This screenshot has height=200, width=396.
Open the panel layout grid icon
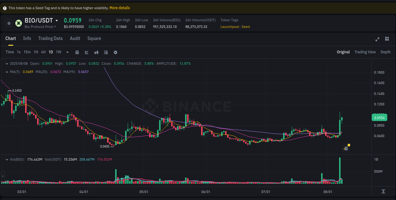[x=387, y=39]
